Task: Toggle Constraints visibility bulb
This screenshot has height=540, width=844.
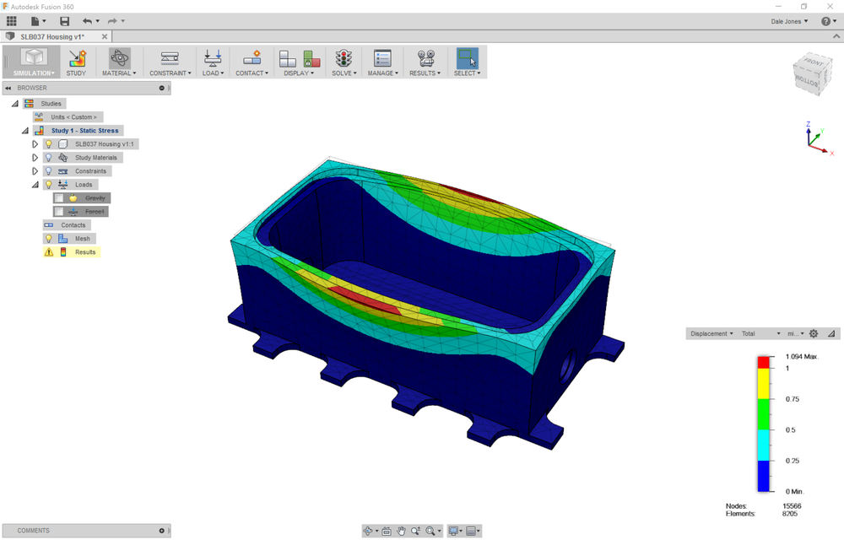Action: 48,171
